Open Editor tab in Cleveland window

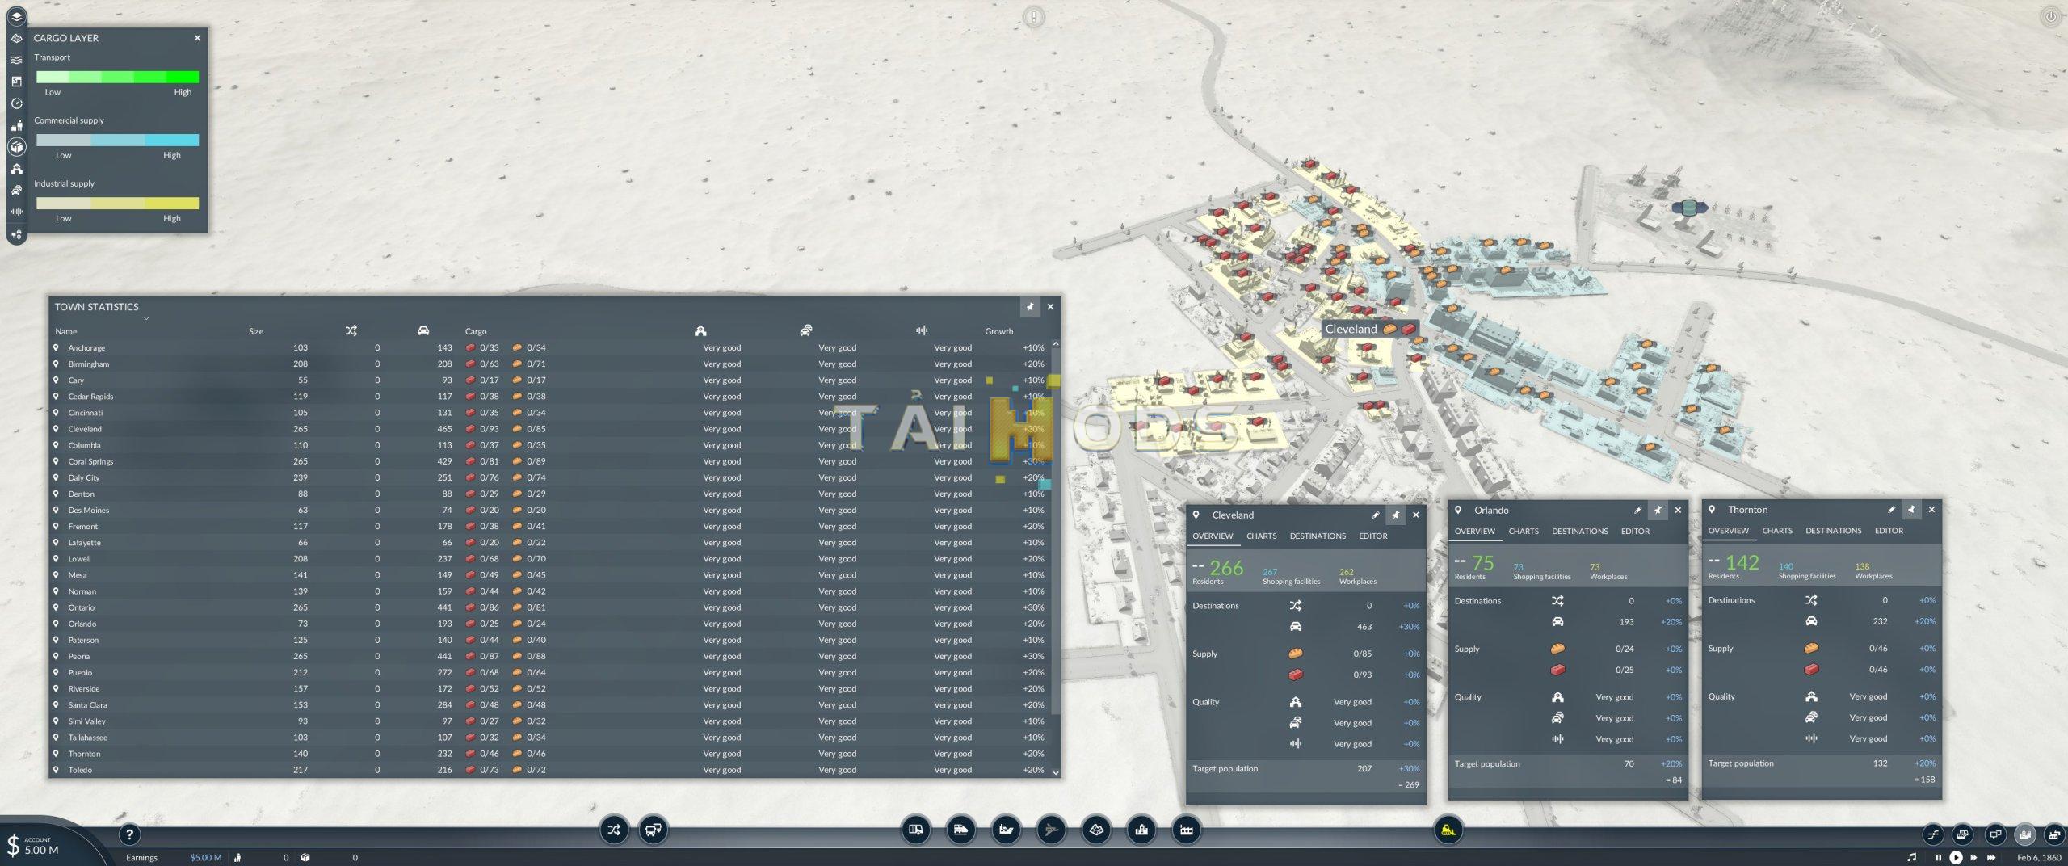(1372, 536)
